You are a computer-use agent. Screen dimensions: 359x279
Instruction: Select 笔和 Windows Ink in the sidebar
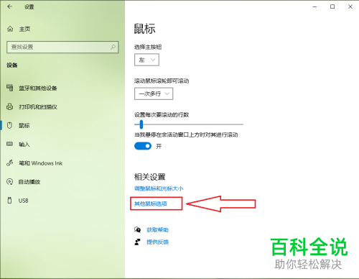pos(41,163)
